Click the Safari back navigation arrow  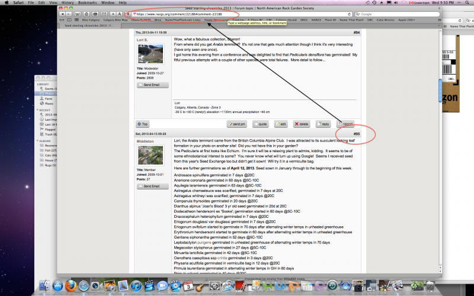(61, 13)
